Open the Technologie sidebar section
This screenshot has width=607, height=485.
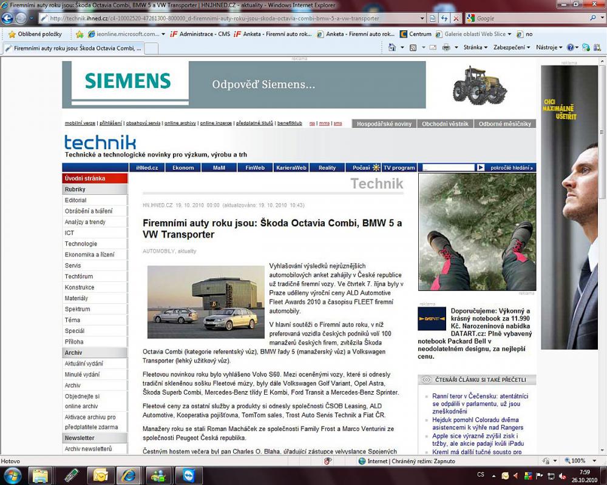[81, 244]
